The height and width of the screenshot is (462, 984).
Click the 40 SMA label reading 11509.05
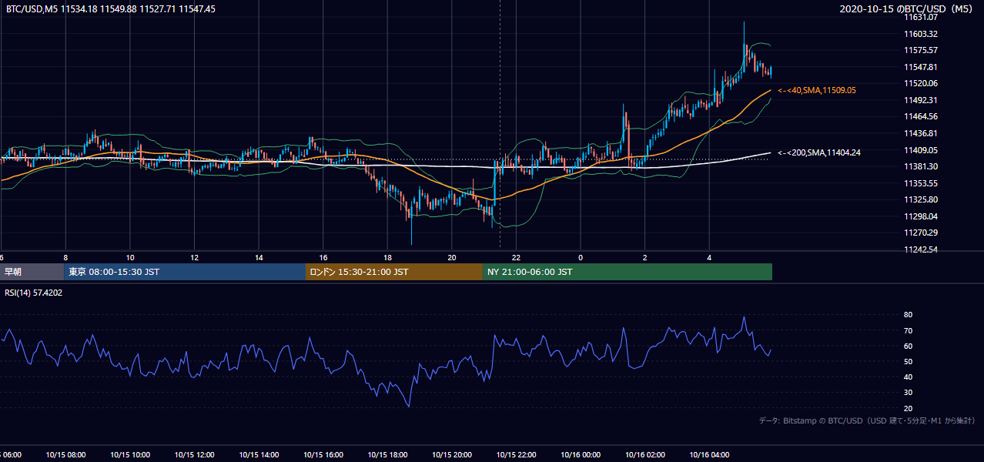click(x=817, y=90)
